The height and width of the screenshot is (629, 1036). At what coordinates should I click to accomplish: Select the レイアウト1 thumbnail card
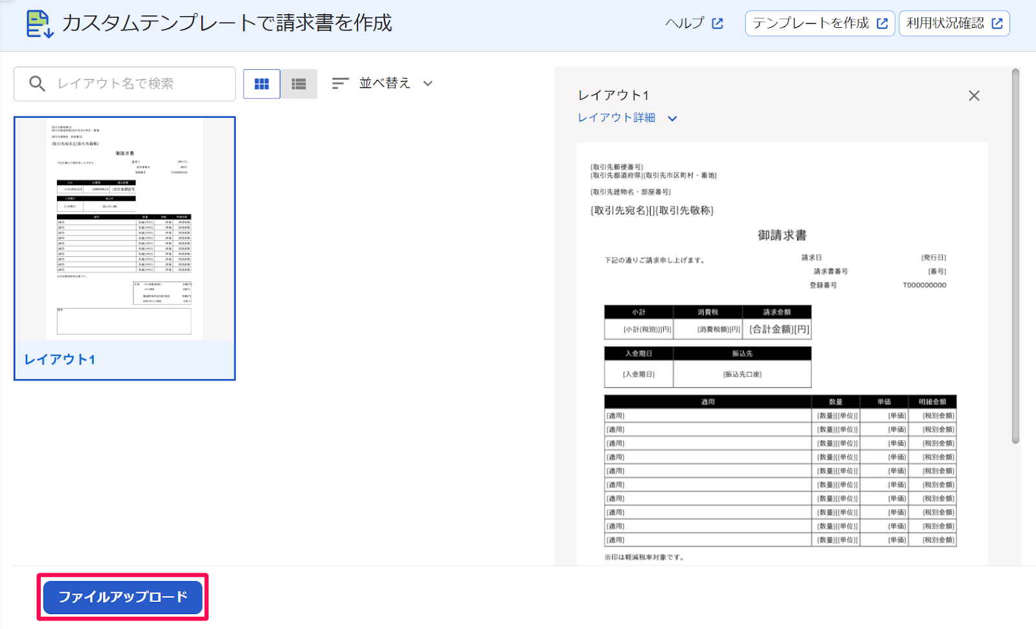point(124,248)
